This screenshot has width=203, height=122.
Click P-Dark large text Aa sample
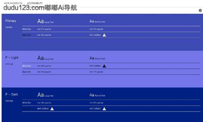[41, 95]
